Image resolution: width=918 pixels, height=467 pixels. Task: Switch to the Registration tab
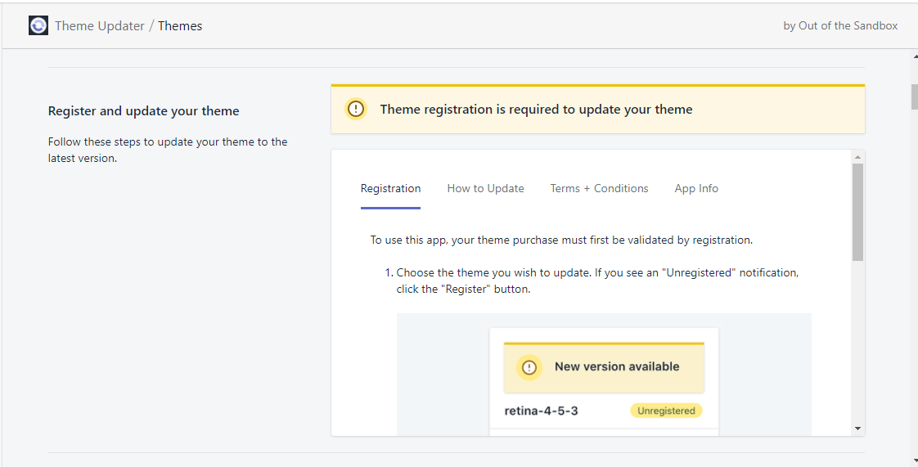(x=390, y=188)
